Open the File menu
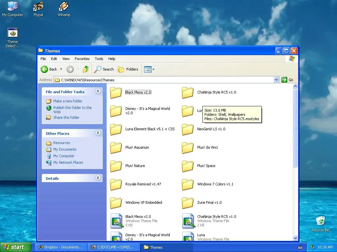This screenshot has width=337, height=252. pos(43,59)
